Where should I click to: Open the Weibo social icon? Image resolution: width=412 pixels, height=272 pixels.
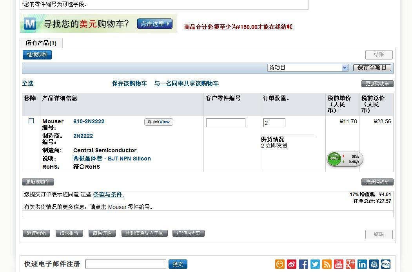tap(292, 264)
